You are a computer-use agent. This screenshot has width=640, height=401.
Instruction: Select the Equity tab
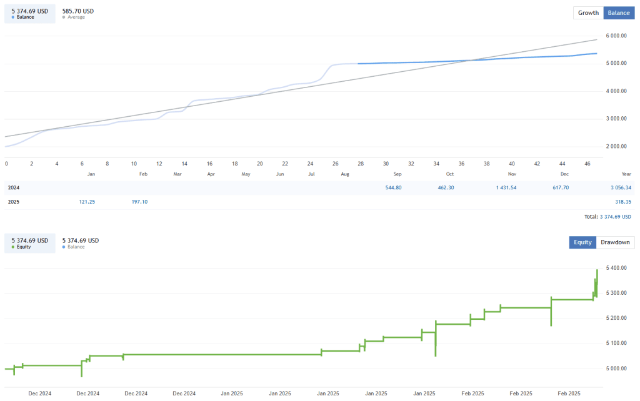[582, 242]
